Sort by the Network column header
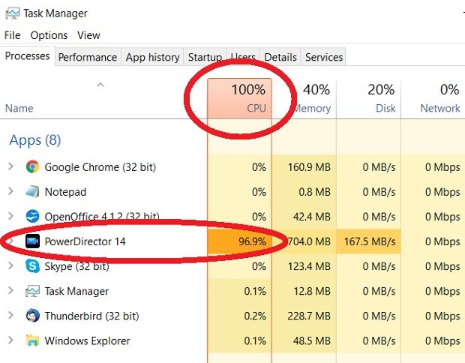This screenshot has height=363, width=465. pyautogui.click(x=433, y=98)
